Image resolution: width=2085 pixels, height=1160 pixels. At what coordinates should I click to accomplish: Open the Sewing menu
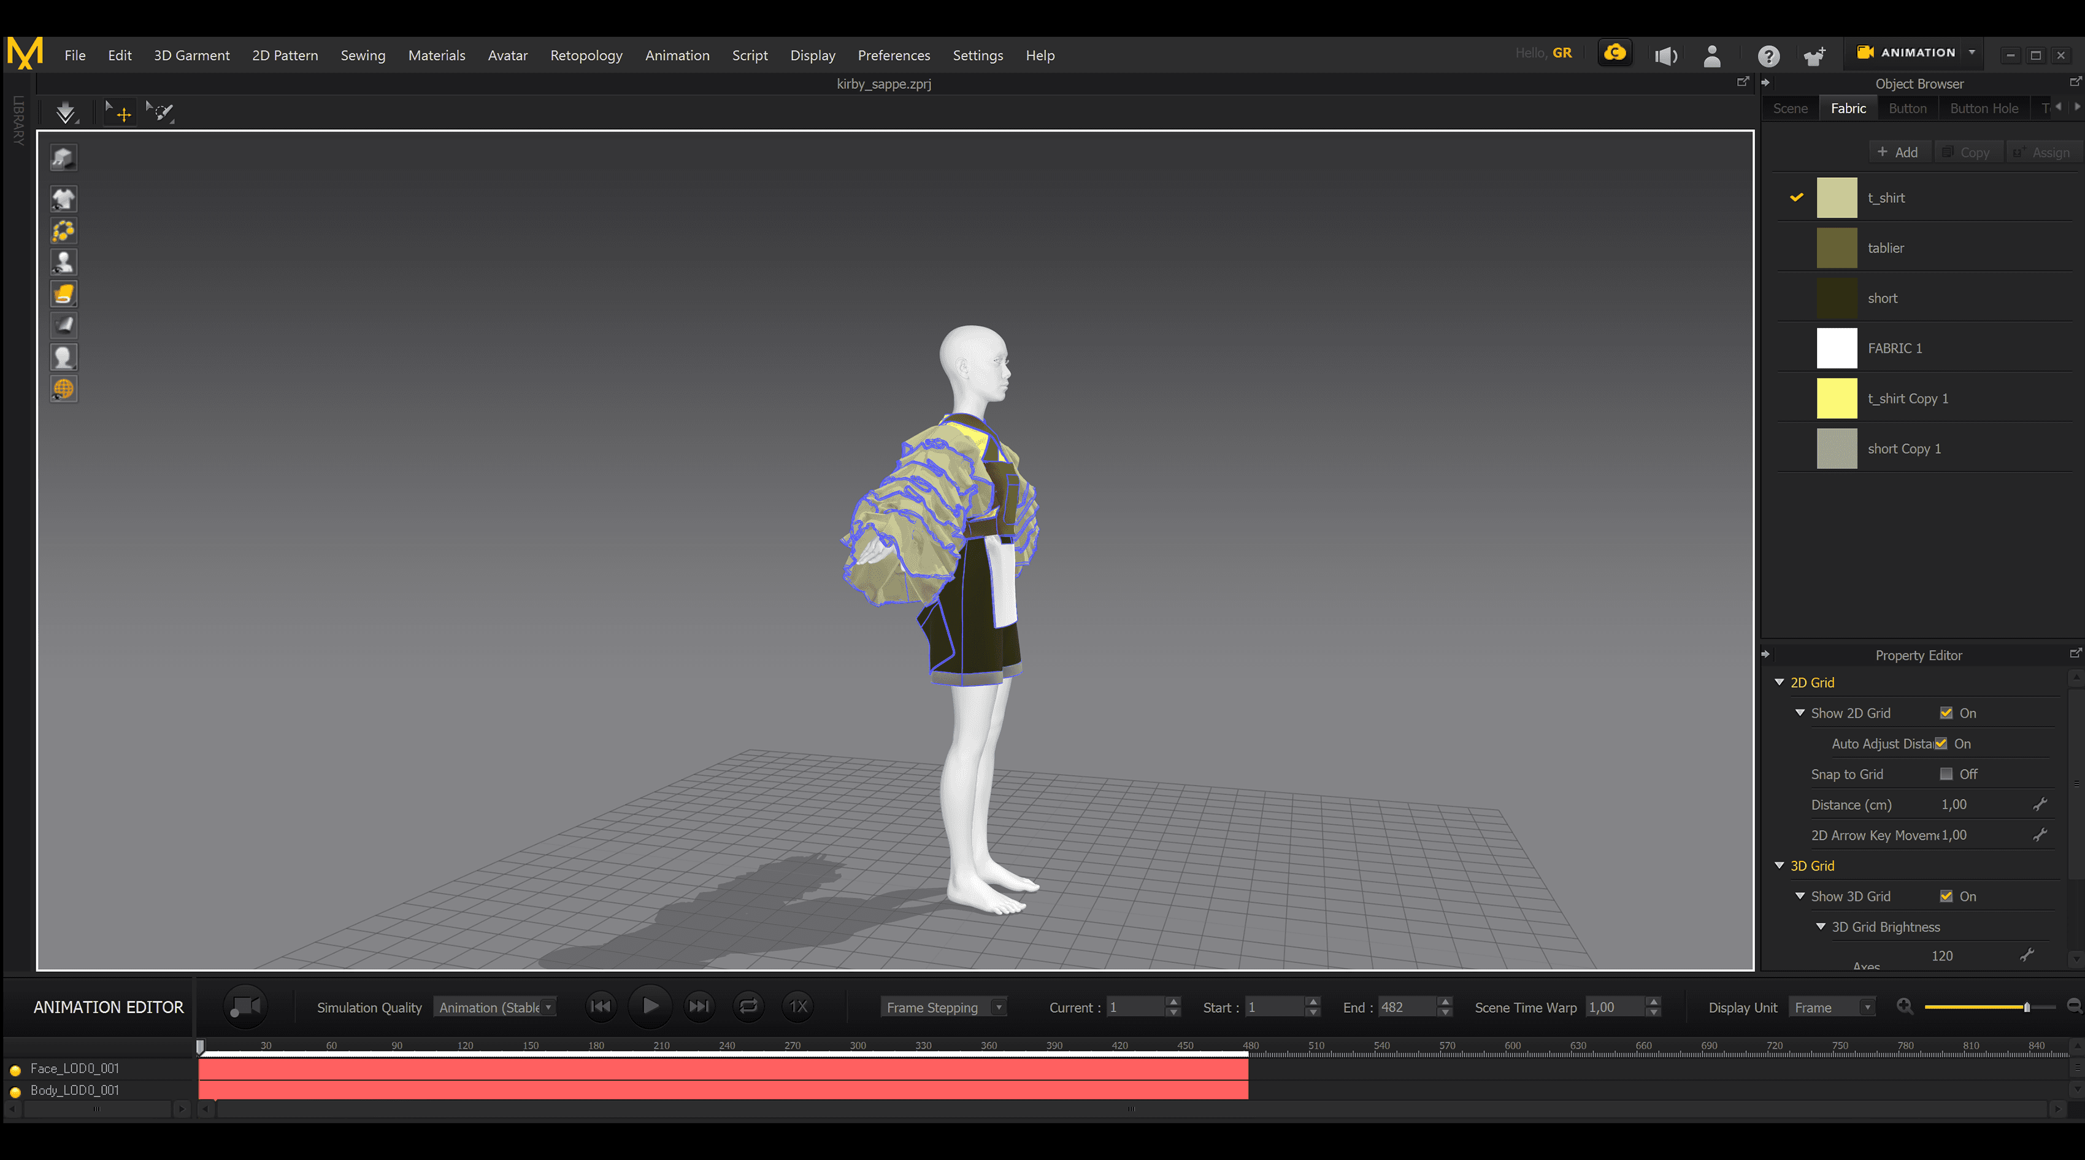pyautogui.click(x=363, y=55)
